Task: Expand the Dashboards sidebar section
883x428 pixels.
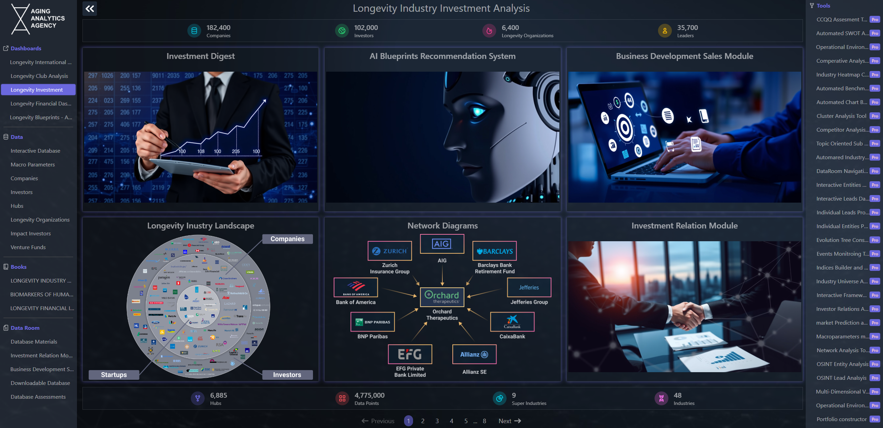Action: coord(26,49)
